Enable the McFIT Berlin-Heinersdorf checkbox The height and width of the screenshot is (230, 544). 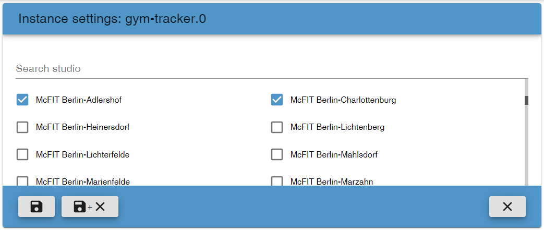click(22, 127)
